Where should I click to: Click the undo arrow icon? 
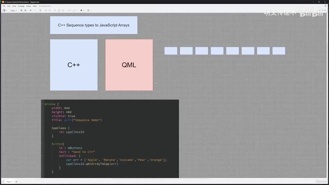(x=31, y=11)
